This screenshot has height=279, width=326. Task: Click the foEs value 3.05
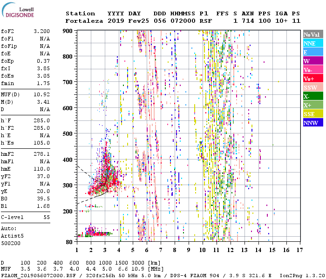coord(43,76)
